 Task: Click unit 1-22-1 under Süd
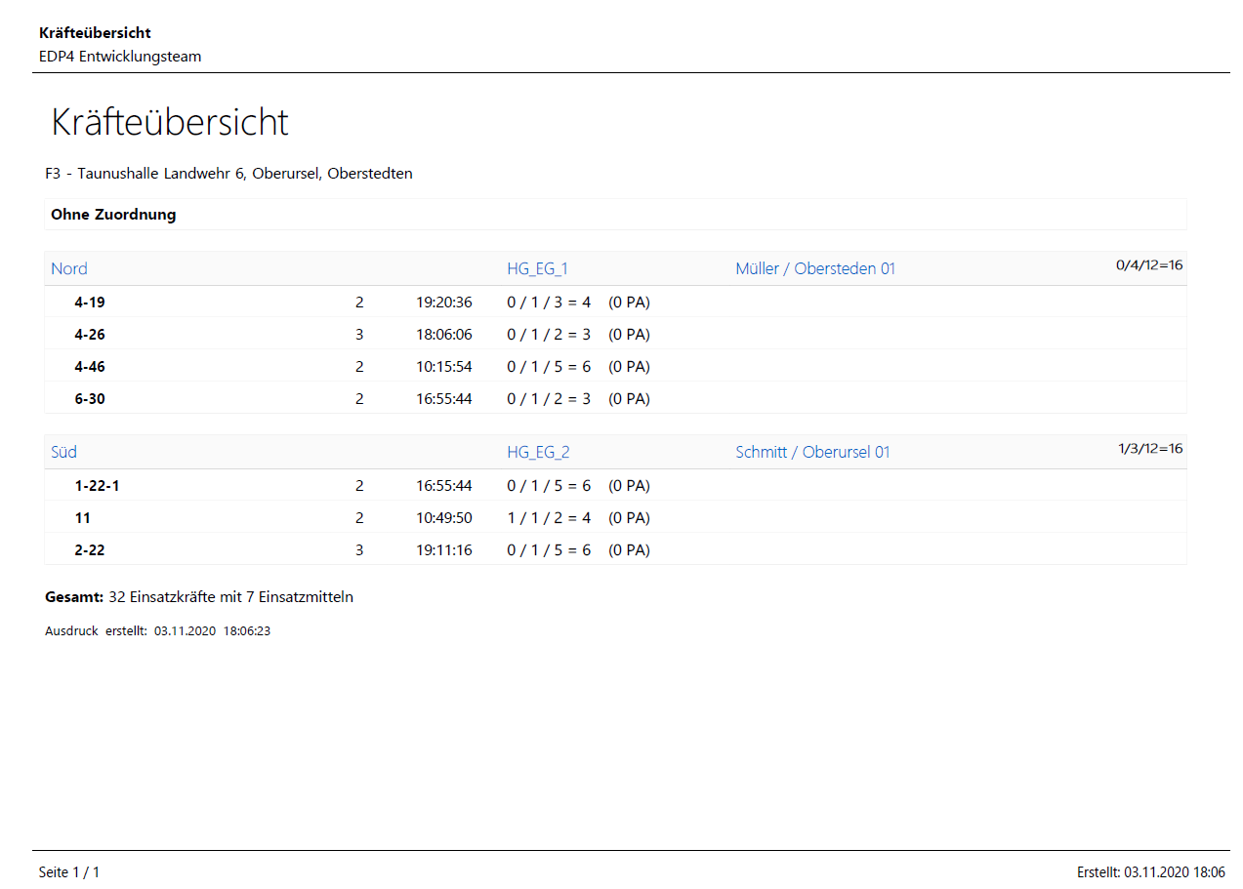[97, 486]
